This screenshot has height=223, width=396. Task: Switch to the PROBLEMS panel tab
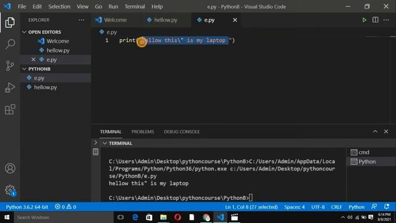tap(143, 132)
